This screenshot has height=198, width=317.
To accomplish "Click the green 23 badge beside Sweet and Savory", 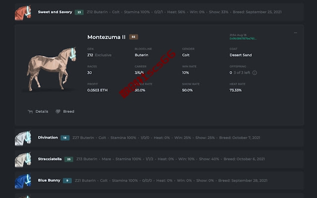I will click(x=79, y=12).
